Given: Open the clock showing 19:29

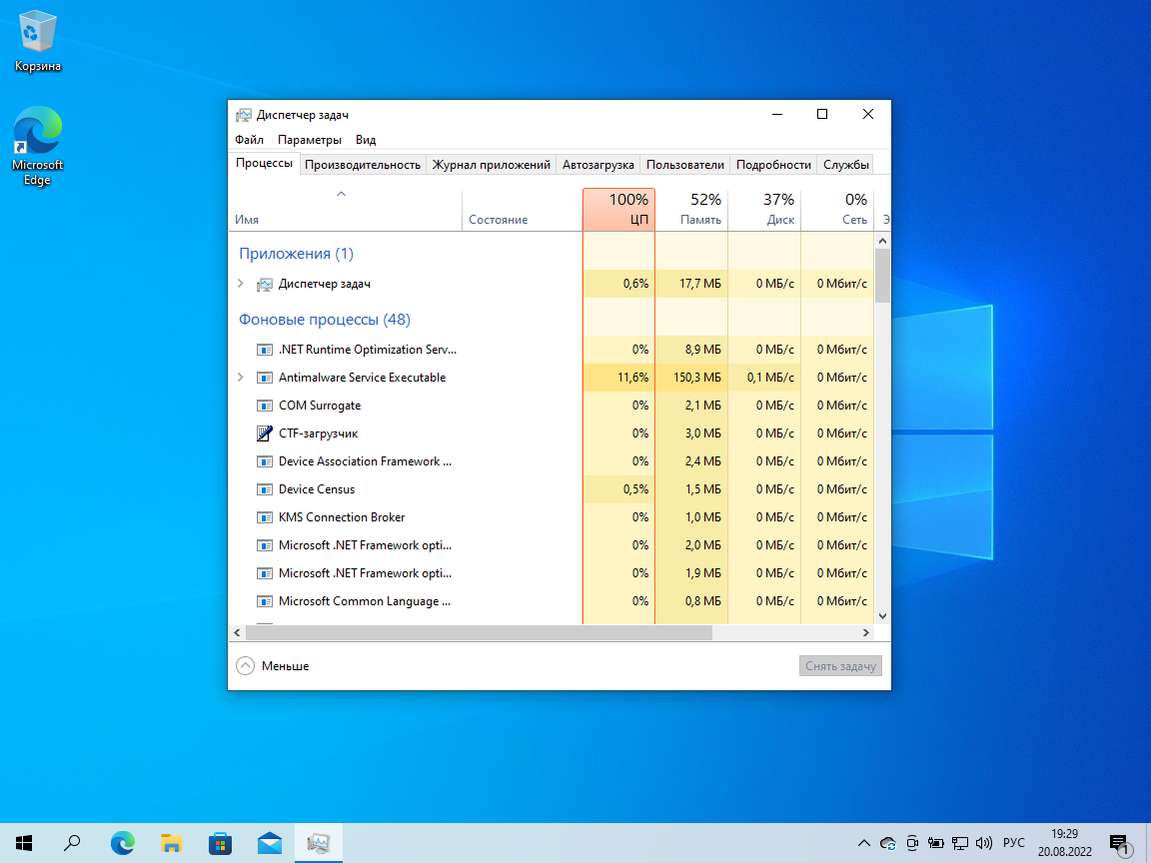Looking at the screenshot, I should [1064, 843].
